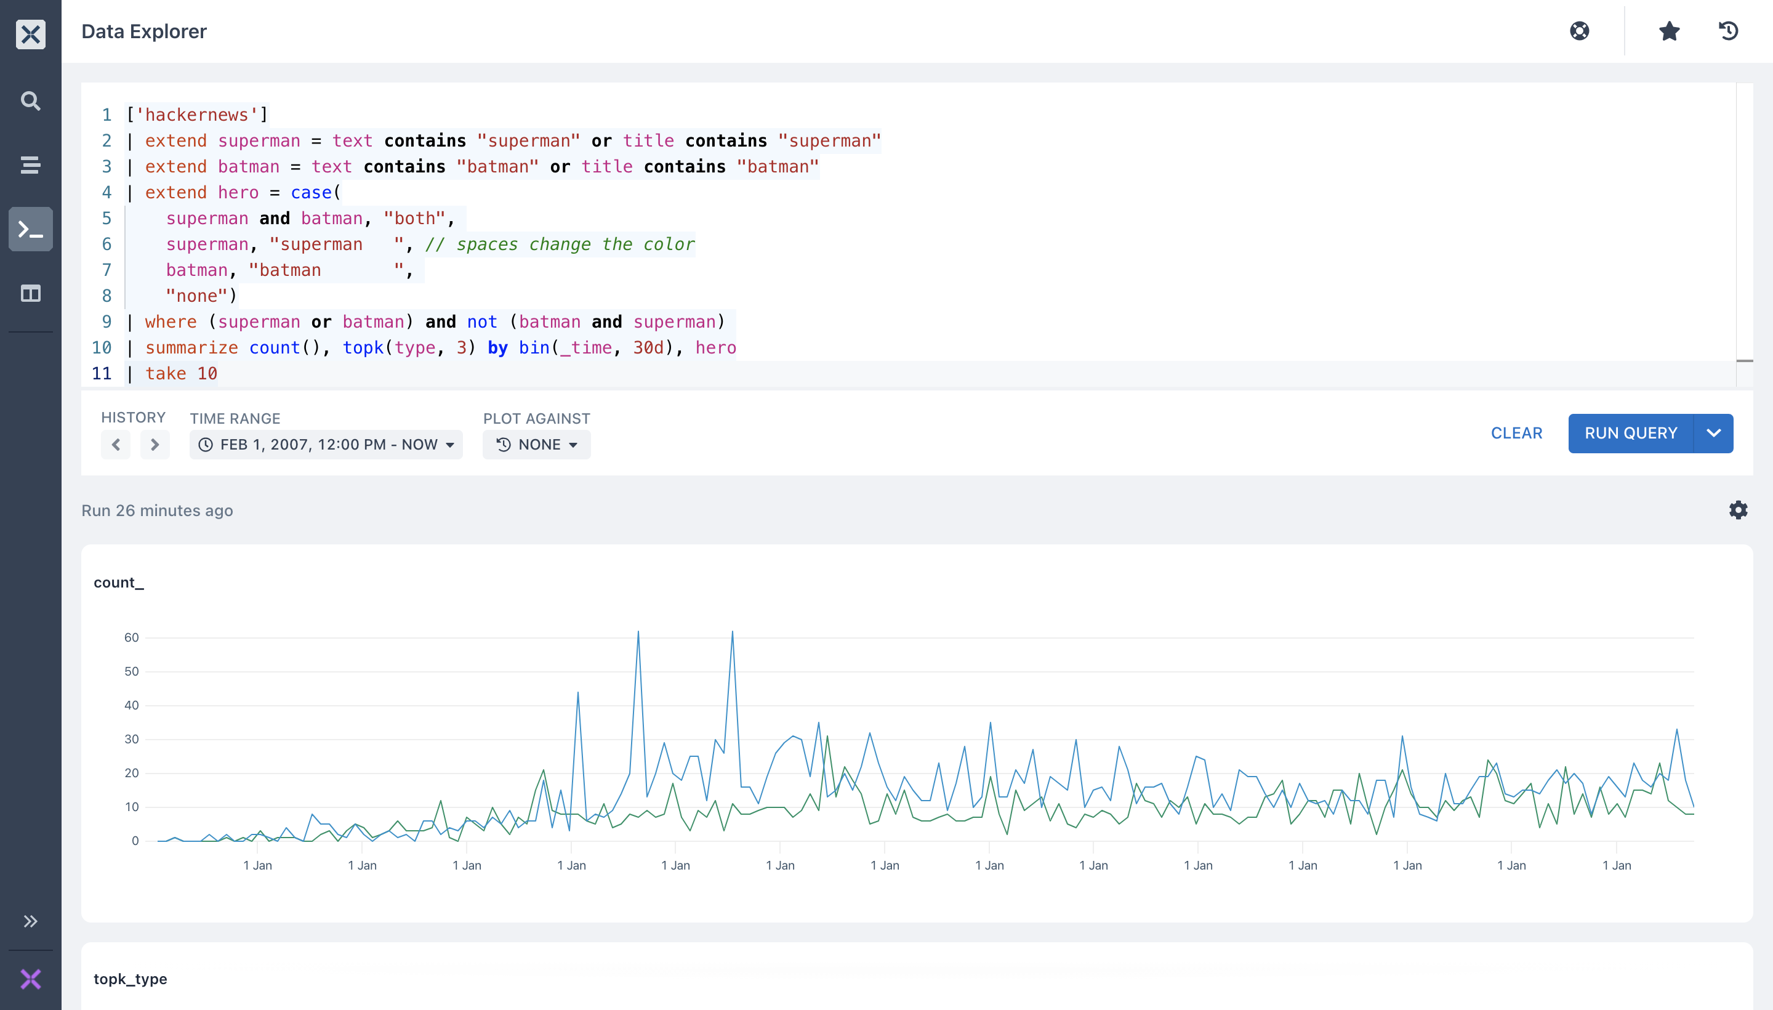Open query history with the clock icon
This screenshot has height=1010, width=1773.
[x=1728, y=31]
